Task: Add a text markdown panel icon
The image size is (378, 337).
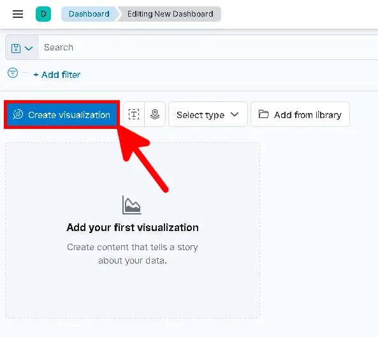Action: click(x=134, y=114)
